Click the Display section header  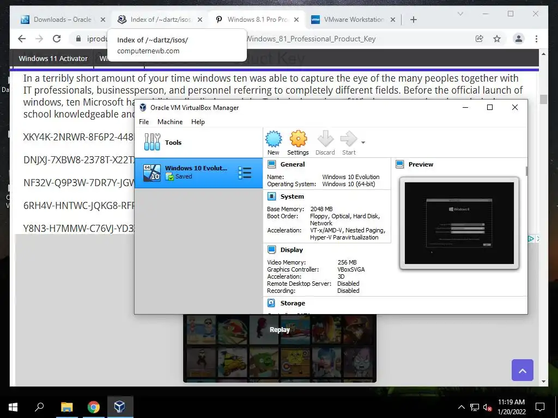point(292,249)
